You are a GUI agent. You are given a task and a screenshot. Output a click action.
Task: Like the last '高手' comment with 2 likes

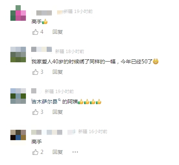(35, 152)
